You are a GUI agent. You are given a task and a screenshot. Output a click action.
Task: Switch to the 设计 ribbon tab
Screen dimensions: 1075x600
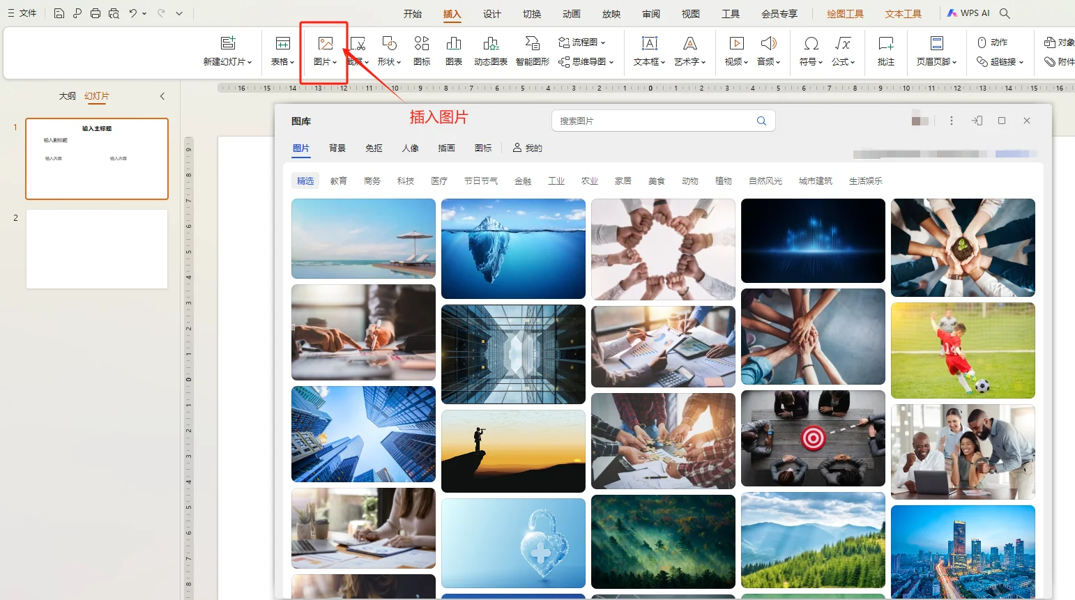[492, 14]
